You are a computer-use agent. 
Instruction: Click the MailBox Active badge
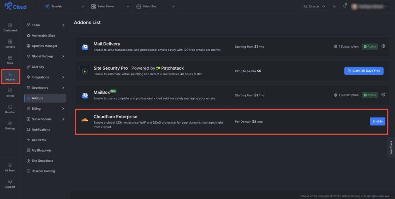click(370, 95)
